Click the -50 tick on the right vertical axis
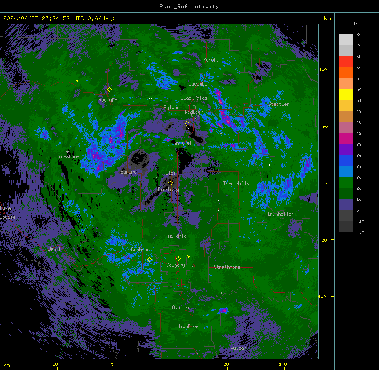Screen dimensions: 379x370 pyautogui.click(x=323, y=240)
